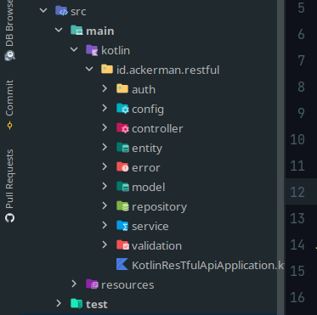The image size is (317, 315).
Task: Click the GitHub Pull Requests icon
Action: [9, 218]
